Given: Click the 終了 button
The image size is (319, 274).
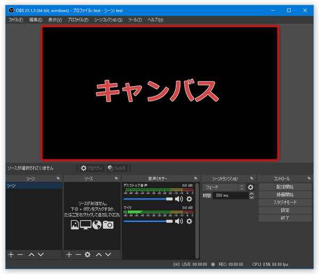Looking at the screenshot, I should (x=285, y=218).
